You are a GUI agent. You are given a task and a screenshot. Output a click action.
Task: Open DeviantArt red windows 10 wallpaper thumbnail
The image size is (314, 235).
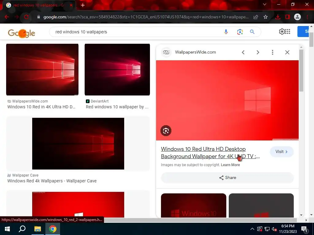[x=117, y=69]
